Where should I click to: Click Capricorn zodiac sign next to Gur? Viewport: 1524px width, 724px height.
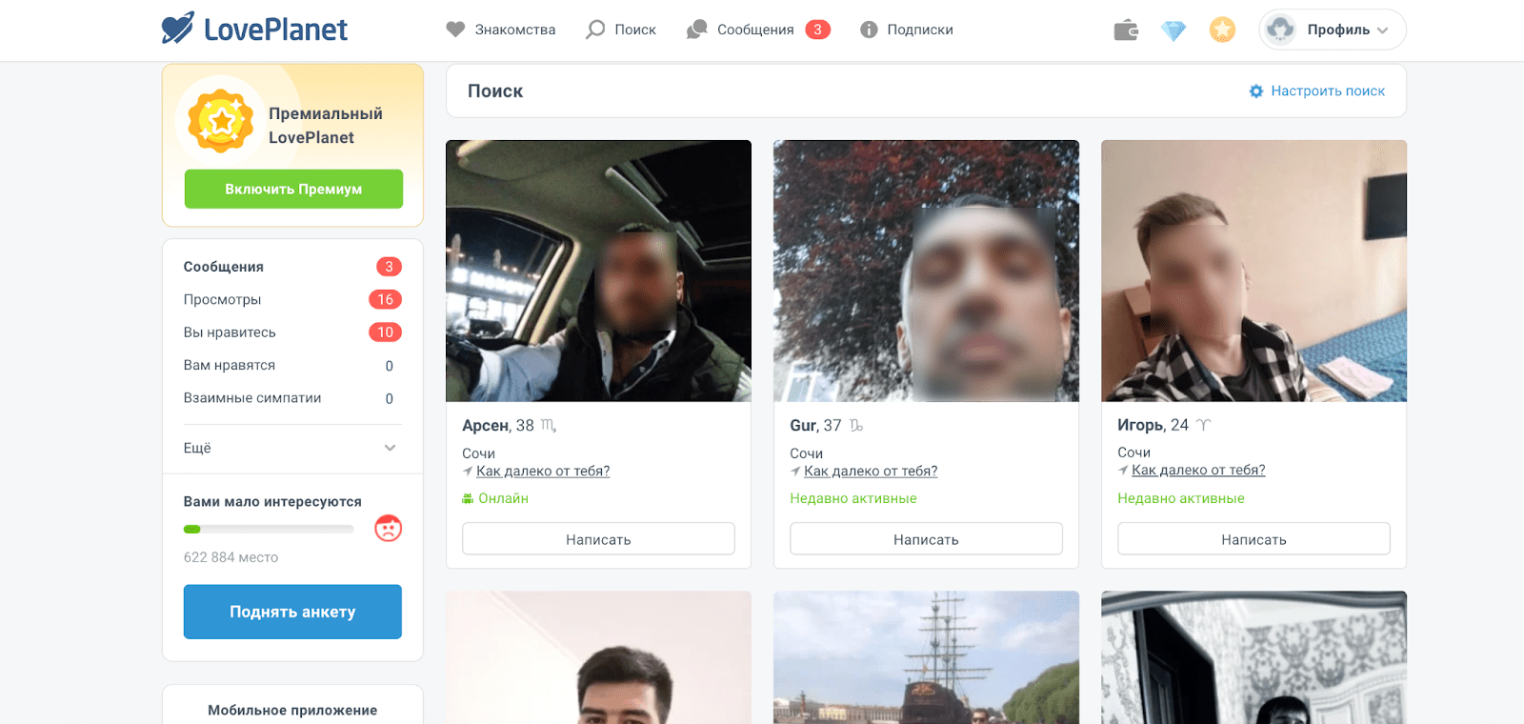[856, 426]
